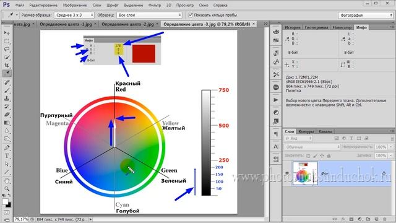Toggle the 'Показать кольцо пробы' checkbox
396x223 pixels.
pos(191,15)
